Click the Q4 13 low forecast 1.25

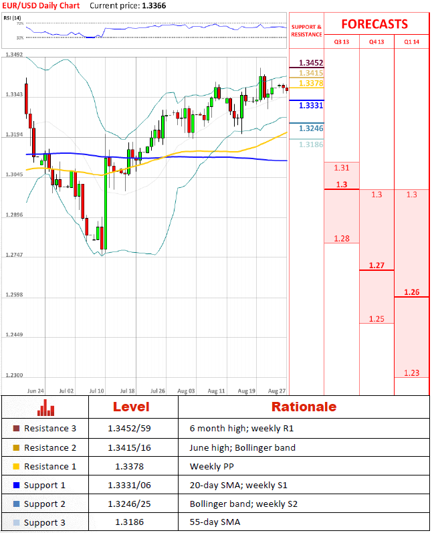click(376, 319)
